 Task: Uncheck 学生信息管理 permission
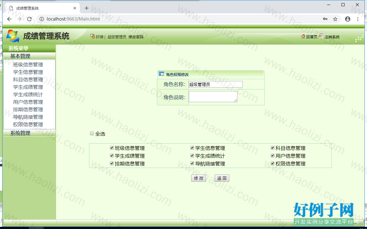pos(192,148)
